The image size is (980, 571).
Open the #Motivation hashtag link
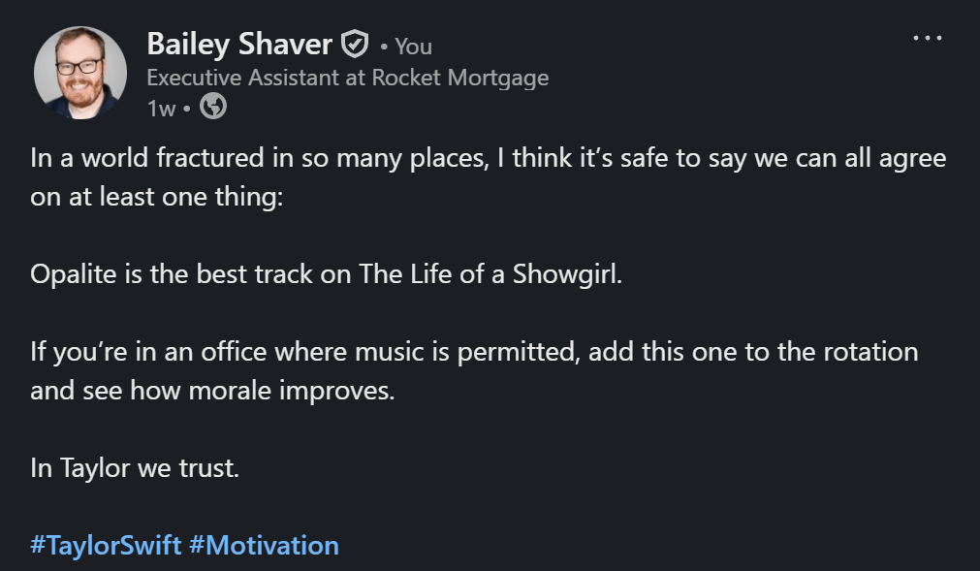tap(264, 545)
